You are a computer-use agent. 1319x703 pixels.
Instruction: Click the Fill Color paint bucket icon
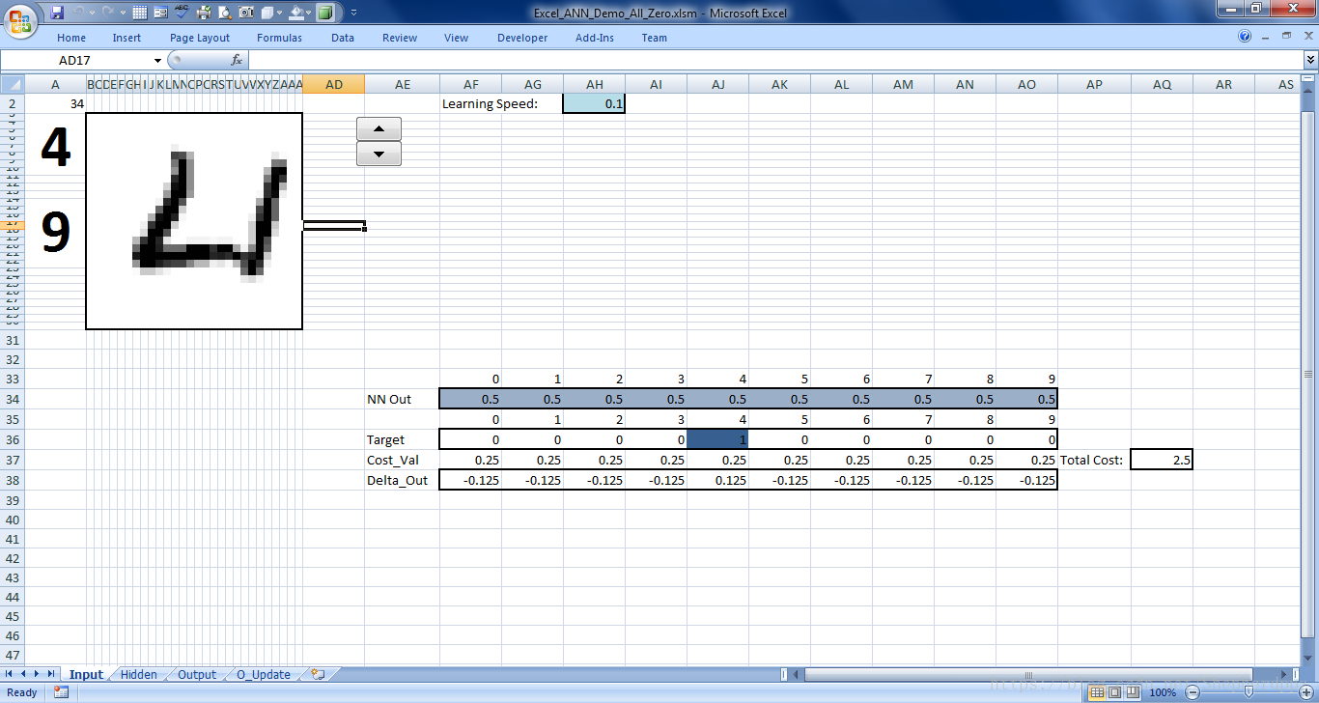coord(296,13)
